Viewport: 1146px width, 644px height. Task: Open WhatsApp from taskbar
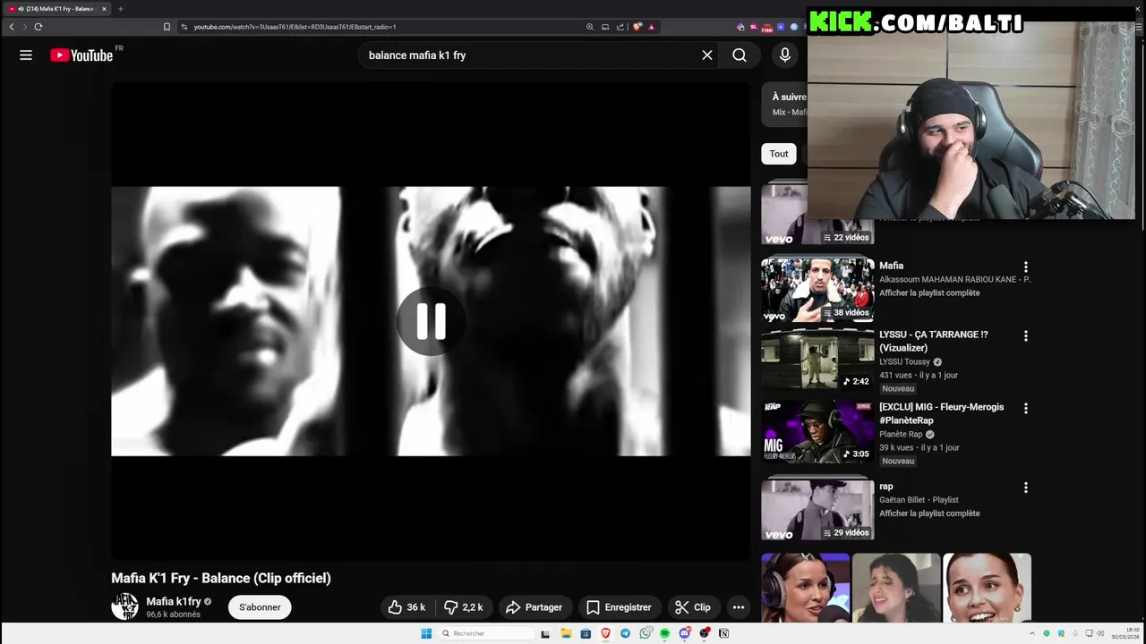646,633
